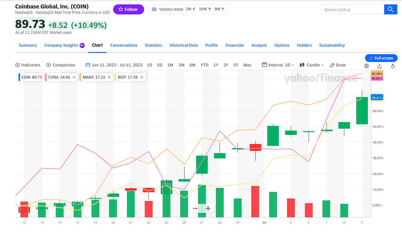Select the 1Y range
402x232 pixels.
(216, 65)
